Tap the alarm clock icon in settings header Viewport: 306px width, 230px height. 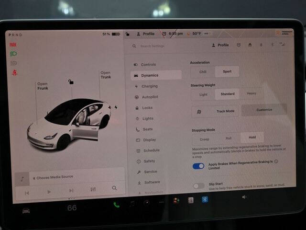[x=239, y=45]
